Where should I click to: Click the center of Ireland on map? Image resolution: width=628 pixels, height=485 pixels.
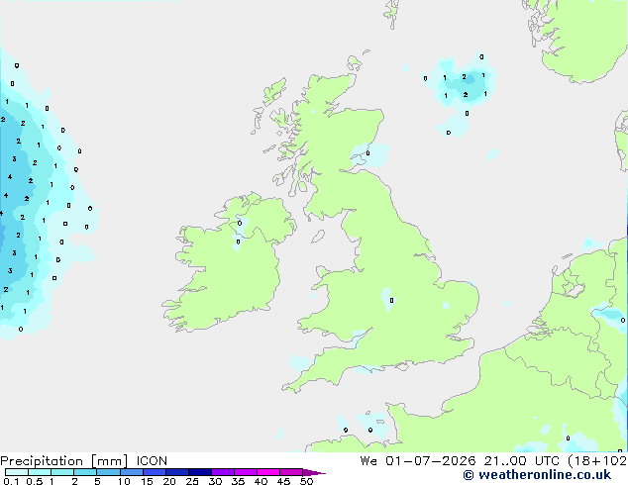pyautogui.click(x=230, y=272)
